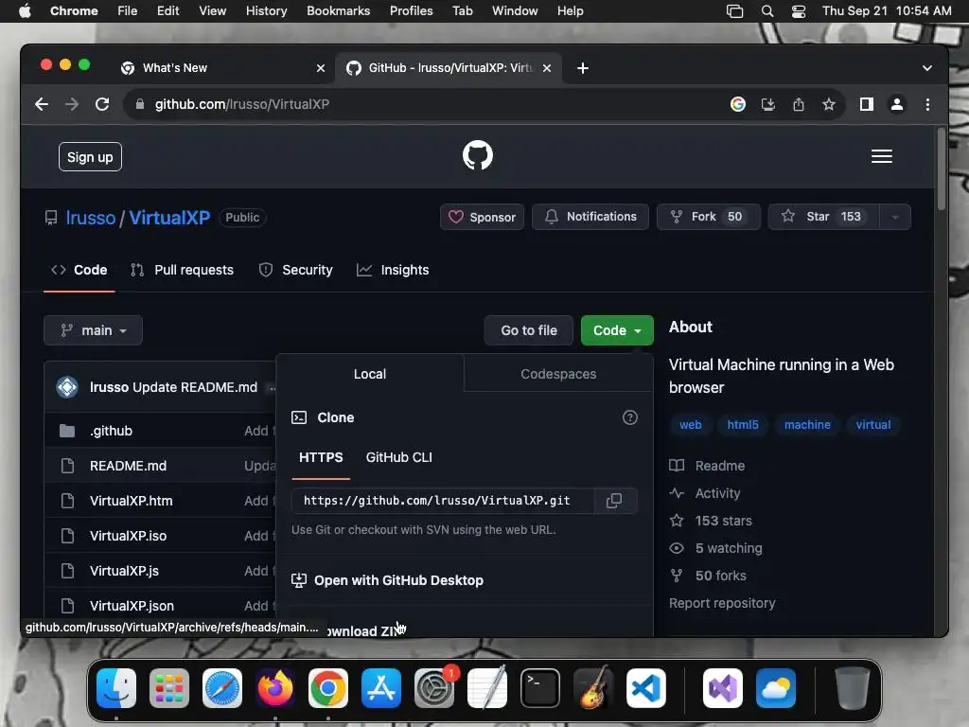The width and height of the screenshot is (969, 727).
Task: Open Finder from the dock
Action: click(x=116, y=688)
